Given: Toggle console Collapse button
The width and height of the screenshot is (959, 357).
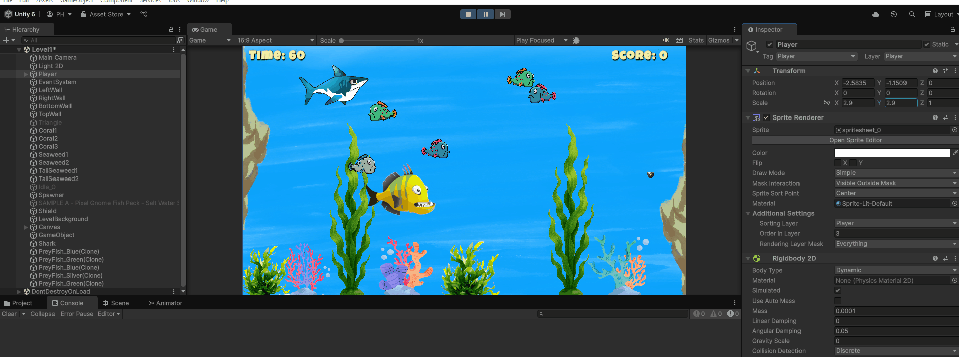Looking at the screenshot, I should (43, 314).
